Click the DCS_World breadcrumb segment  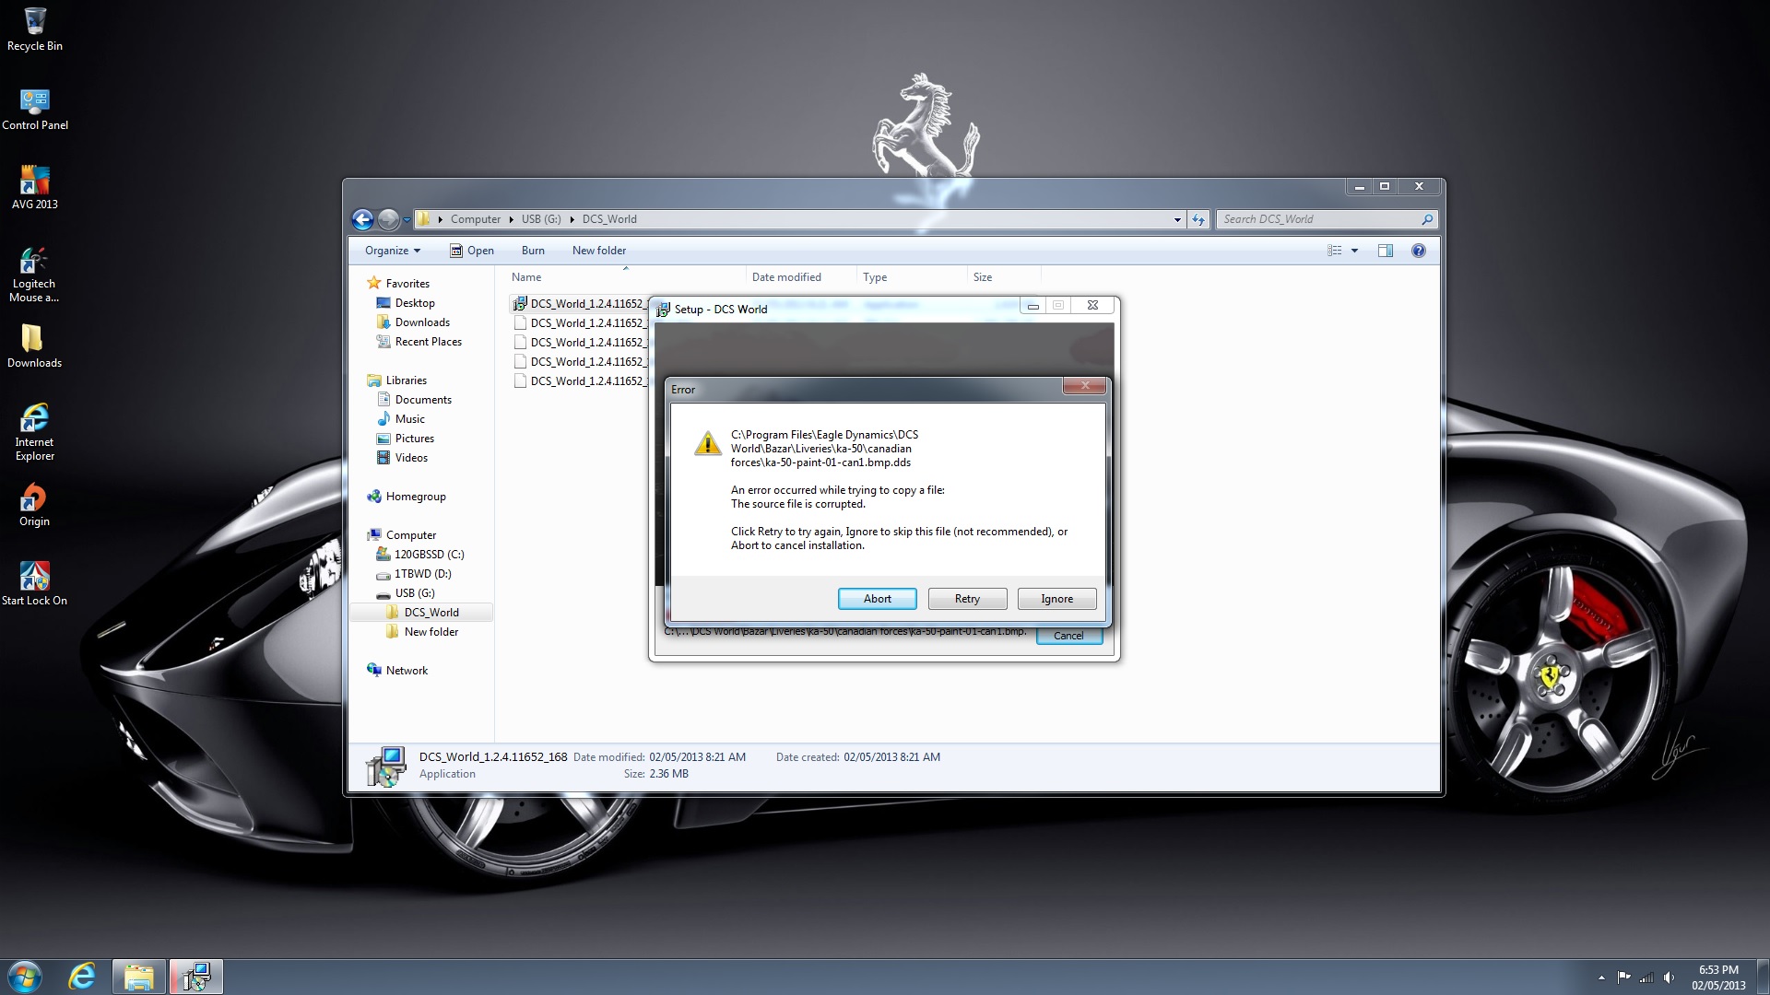(609, 219)
